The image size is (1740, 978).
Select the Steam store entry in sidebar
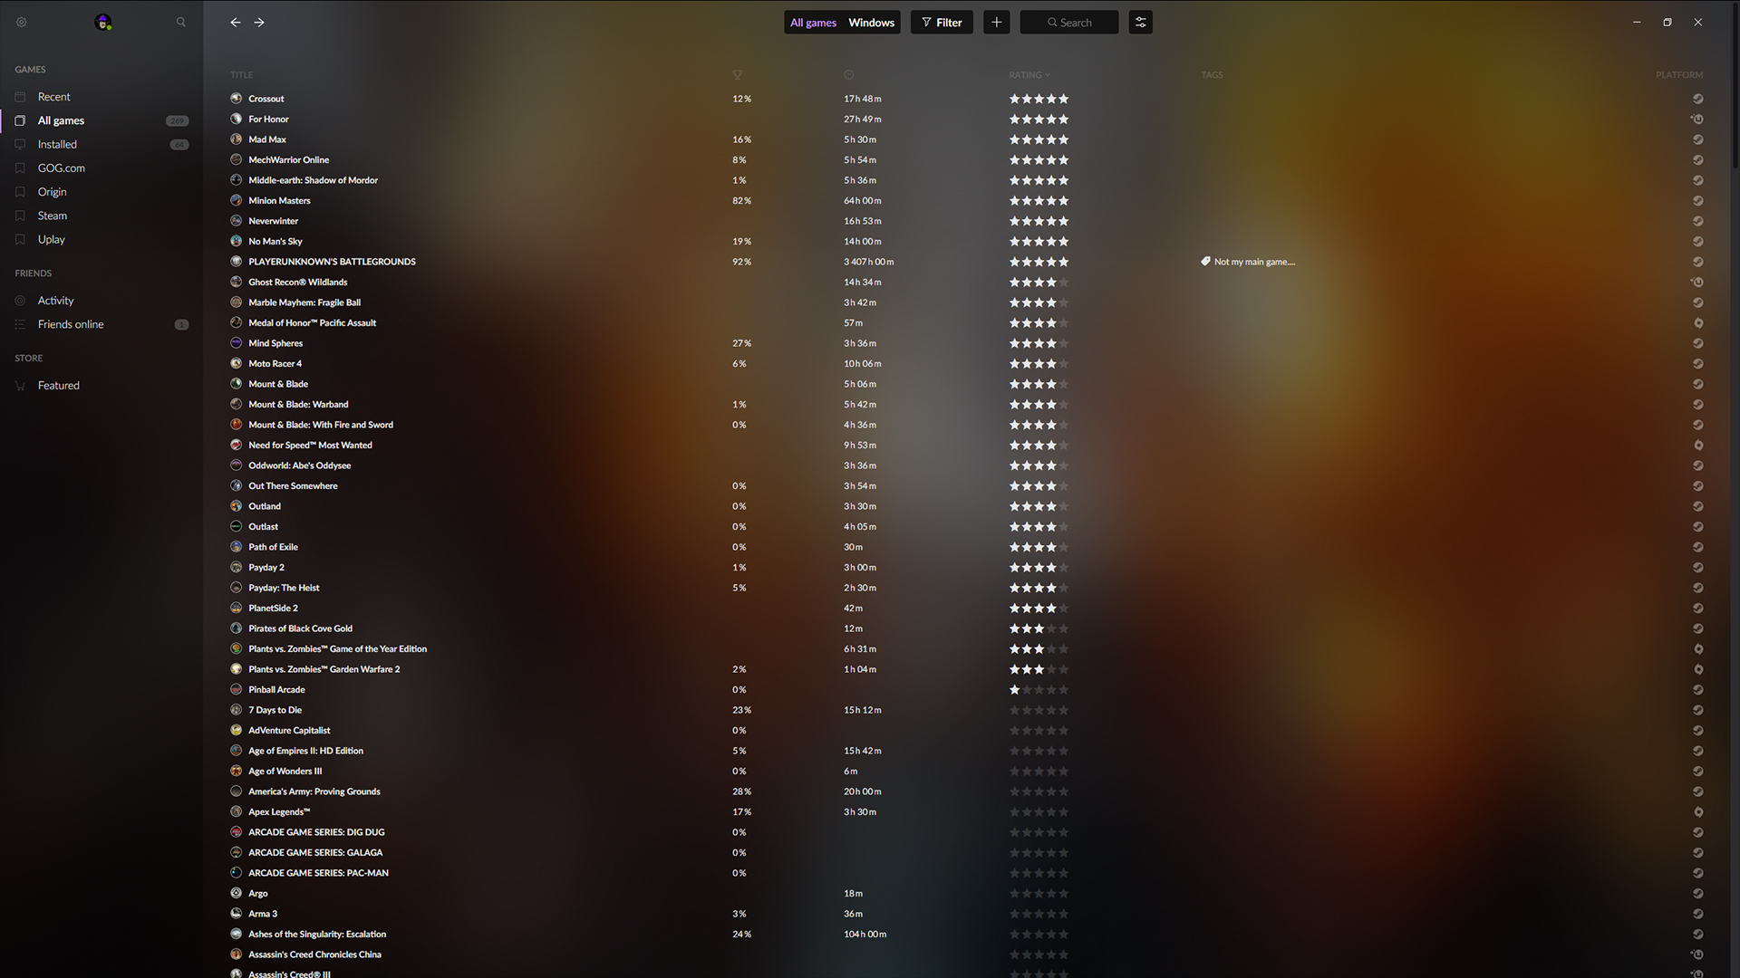[x=53, y=215]
